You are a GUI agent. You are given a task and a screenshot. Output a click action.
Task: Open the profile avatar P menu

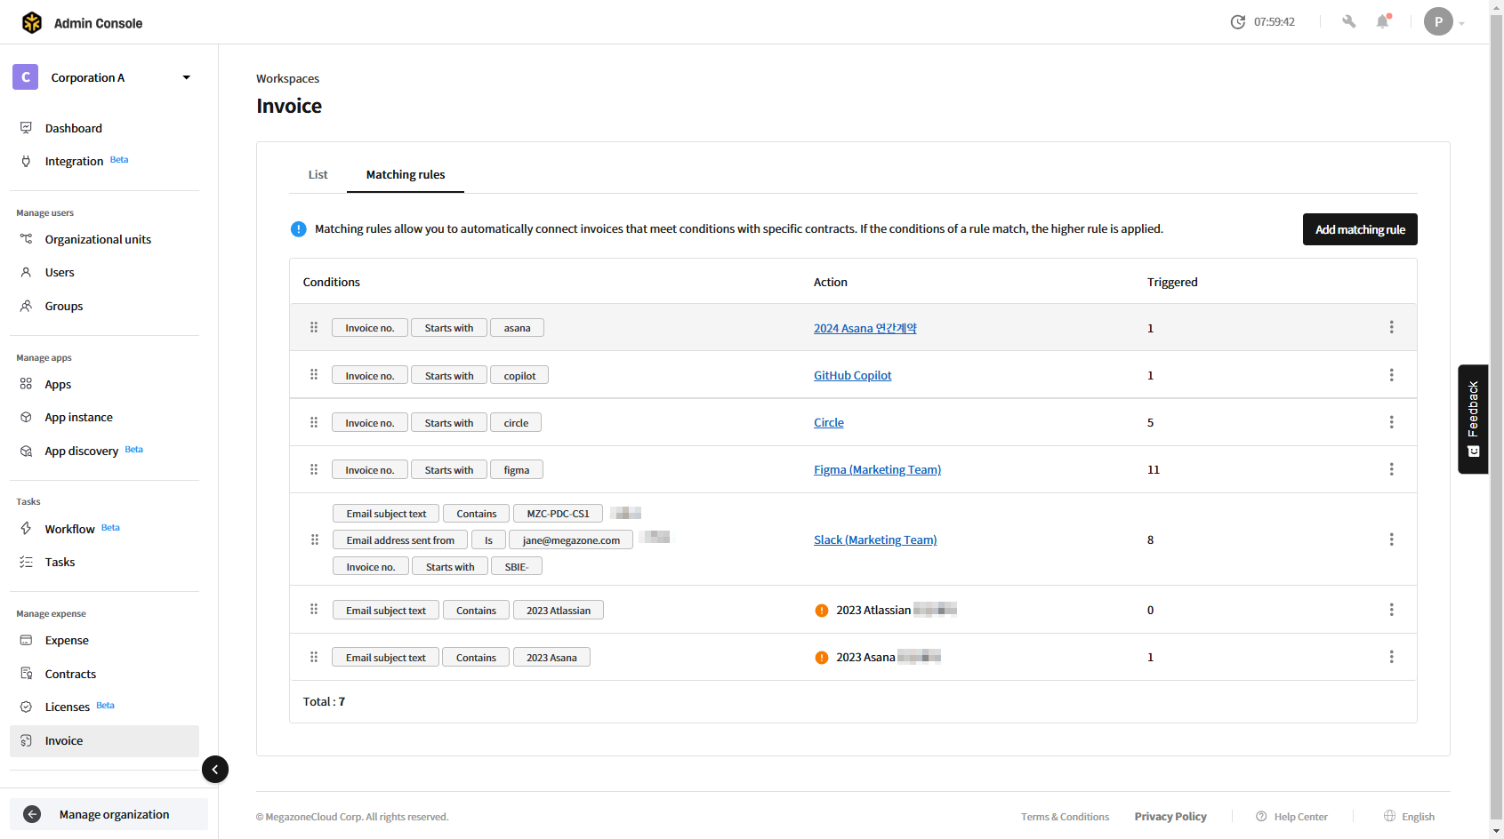1438,21
